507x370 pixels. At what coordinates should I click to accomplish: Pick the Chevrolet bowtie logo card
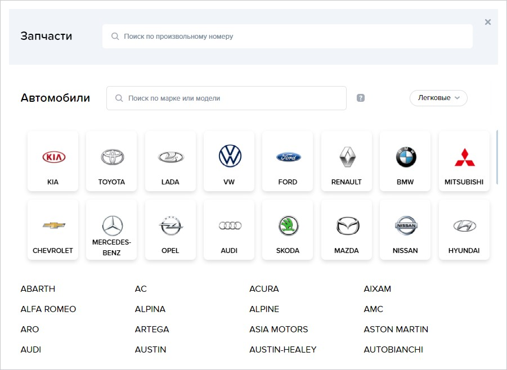53,229
